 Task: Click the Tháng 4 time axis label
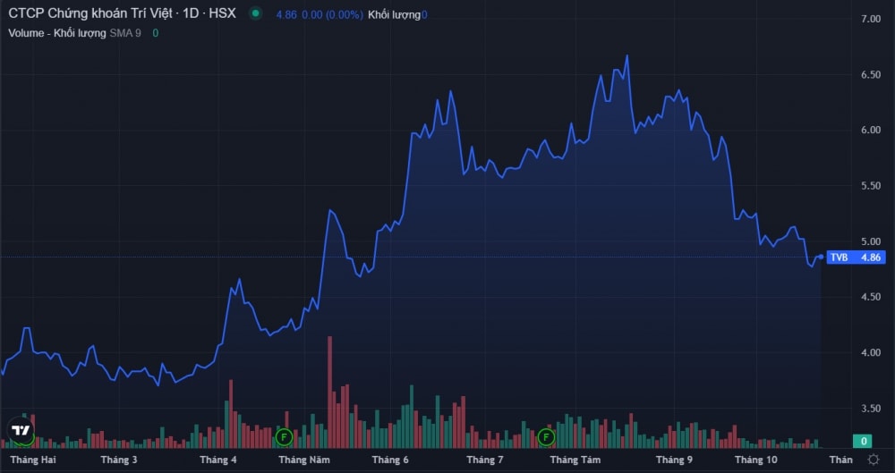point(218,460)
